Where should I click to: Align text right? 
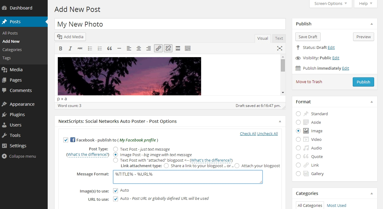pos(149,48)
